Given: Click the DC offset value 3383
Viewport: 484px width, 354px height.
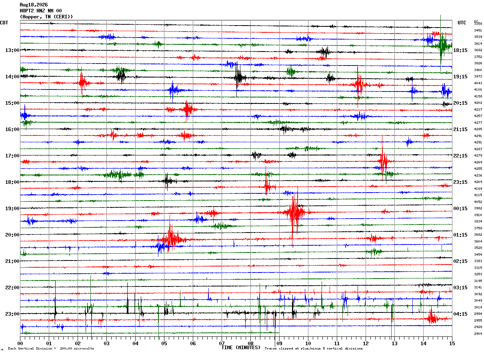Looking at the screenshot, I should coord(478,261).
